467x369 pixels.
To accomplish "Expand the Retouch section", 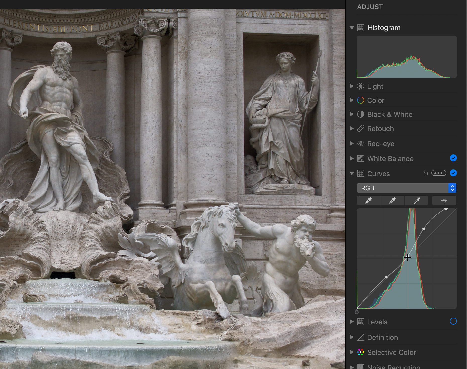I will click(352, 128).
